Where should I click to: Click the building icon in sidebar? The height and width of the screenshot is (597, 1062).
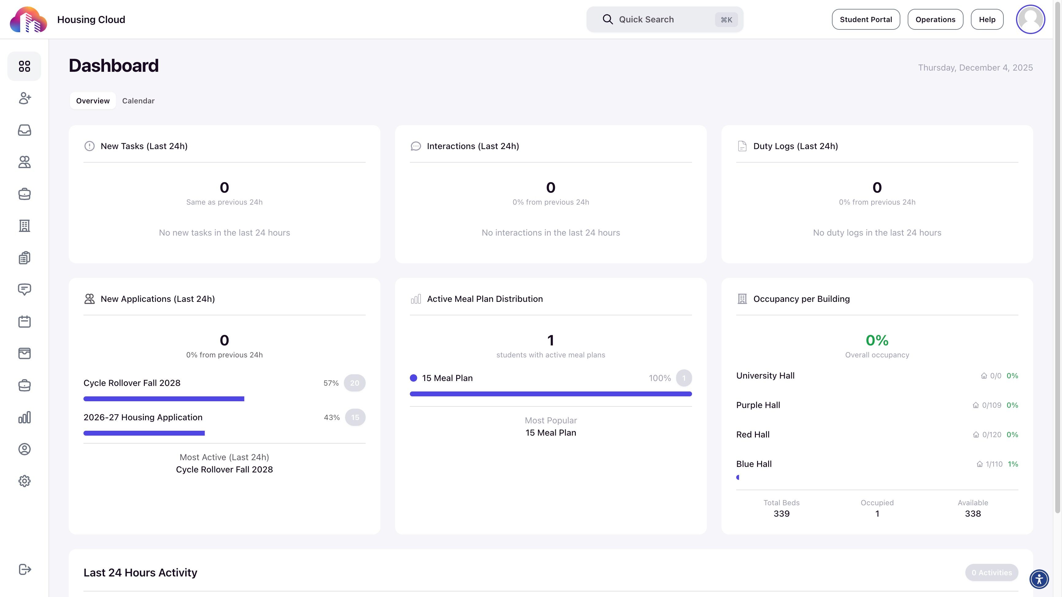24,226
